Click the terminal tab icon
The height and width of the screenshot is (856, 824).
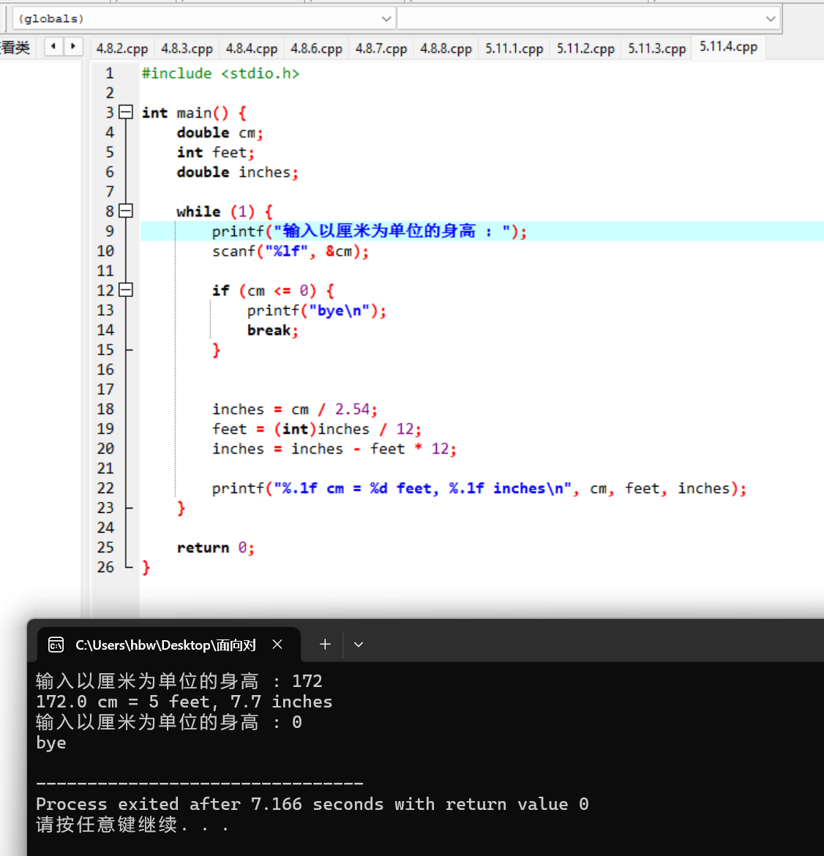[x=56, y=645]
